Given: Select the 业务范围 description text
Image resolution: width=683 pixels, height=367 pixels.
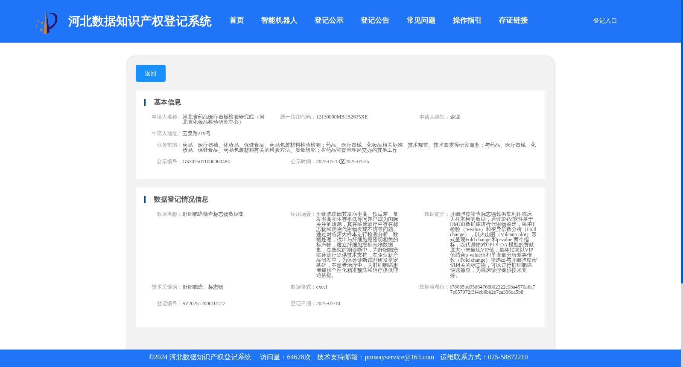Looking at the screenshot, I should point(359,147).
